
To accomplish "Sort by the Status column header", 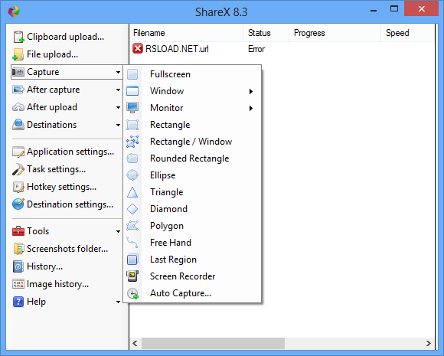I will pyautogui.click(x=266, y=33).
